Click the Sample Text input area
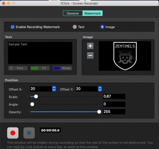159x149 pixels. (x=40, y=53)
